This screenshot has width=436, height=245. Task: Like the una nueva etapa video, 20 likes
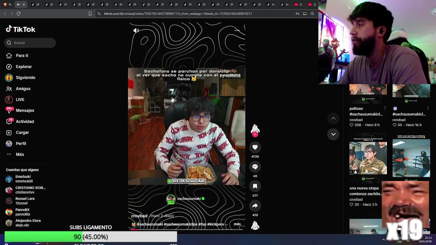pyautogui.click(x=352, y=205)
